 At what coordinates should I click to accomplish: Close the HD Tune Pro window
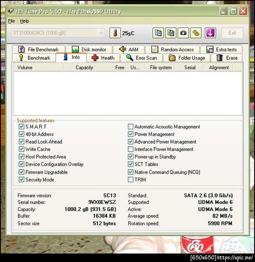click(243, 11)
